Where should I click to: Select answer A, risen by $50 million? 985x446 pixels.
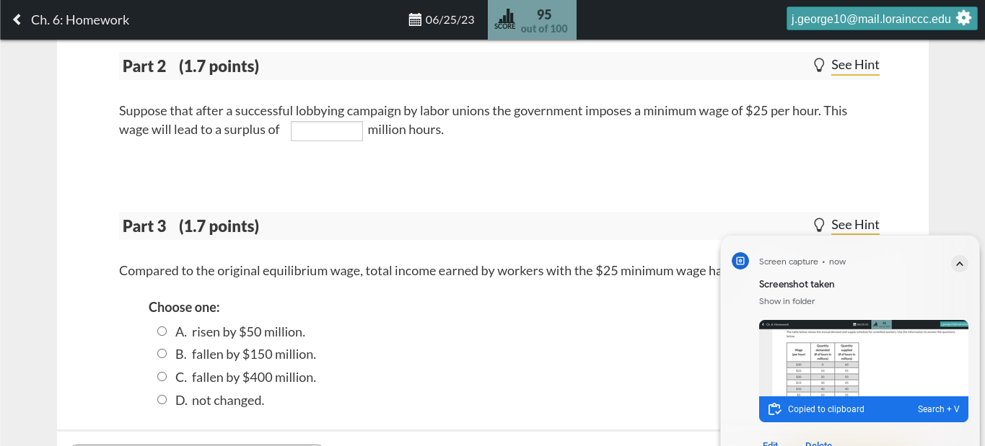coord(162,331)
